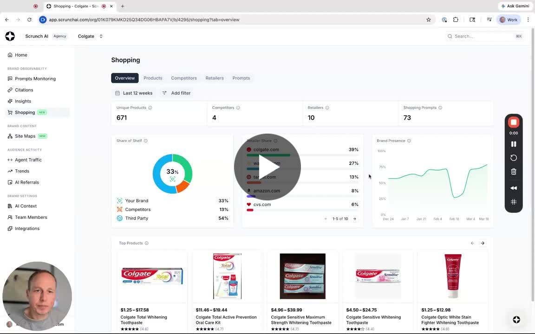
Task: Click the Share of Shelf donut chart
Action: [x=172, y=173]
